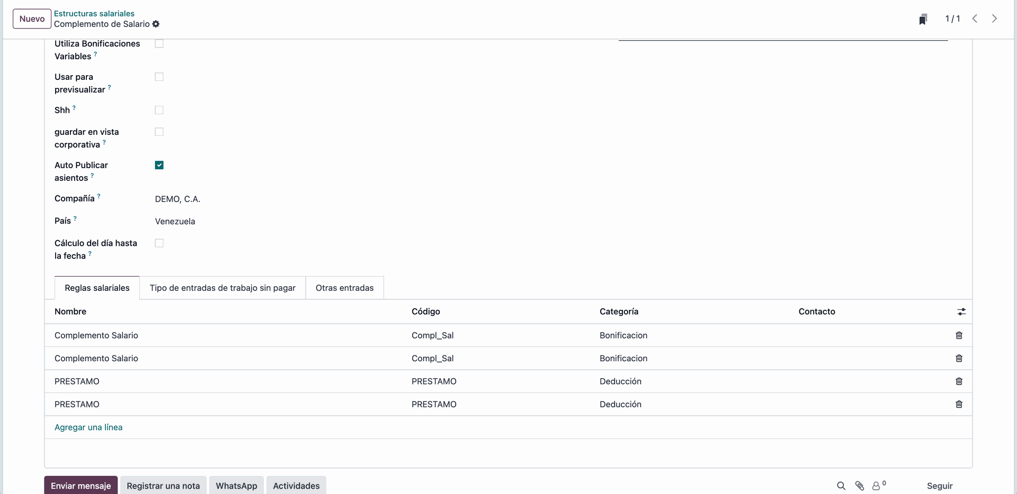Open the Compañía field DEMO, C.A.
The height and width of the screenshot is (494, 1017).
pos(177,199)
